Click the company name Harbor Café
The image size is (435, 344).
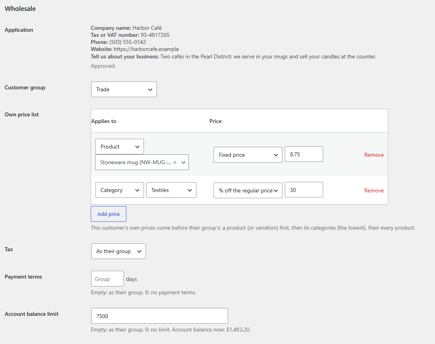click(147, 28)
